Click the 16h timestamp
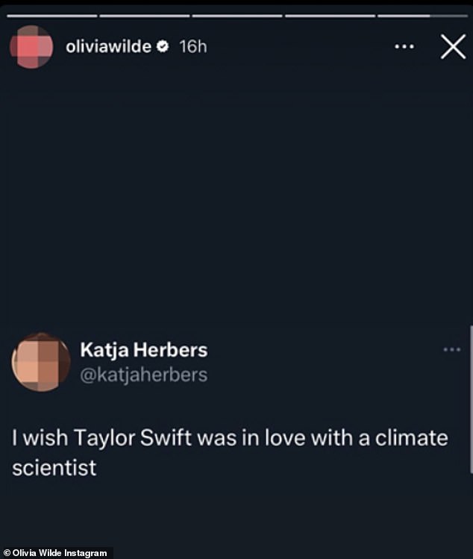This screenshot has width=473, height=559. [192, 47]
